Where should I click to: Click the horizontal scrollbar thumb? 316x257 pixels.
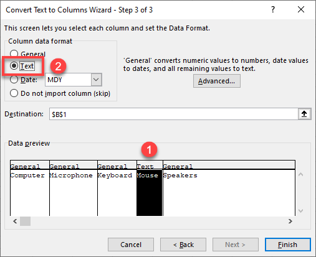pyautogui.click(x=25, y=221)
